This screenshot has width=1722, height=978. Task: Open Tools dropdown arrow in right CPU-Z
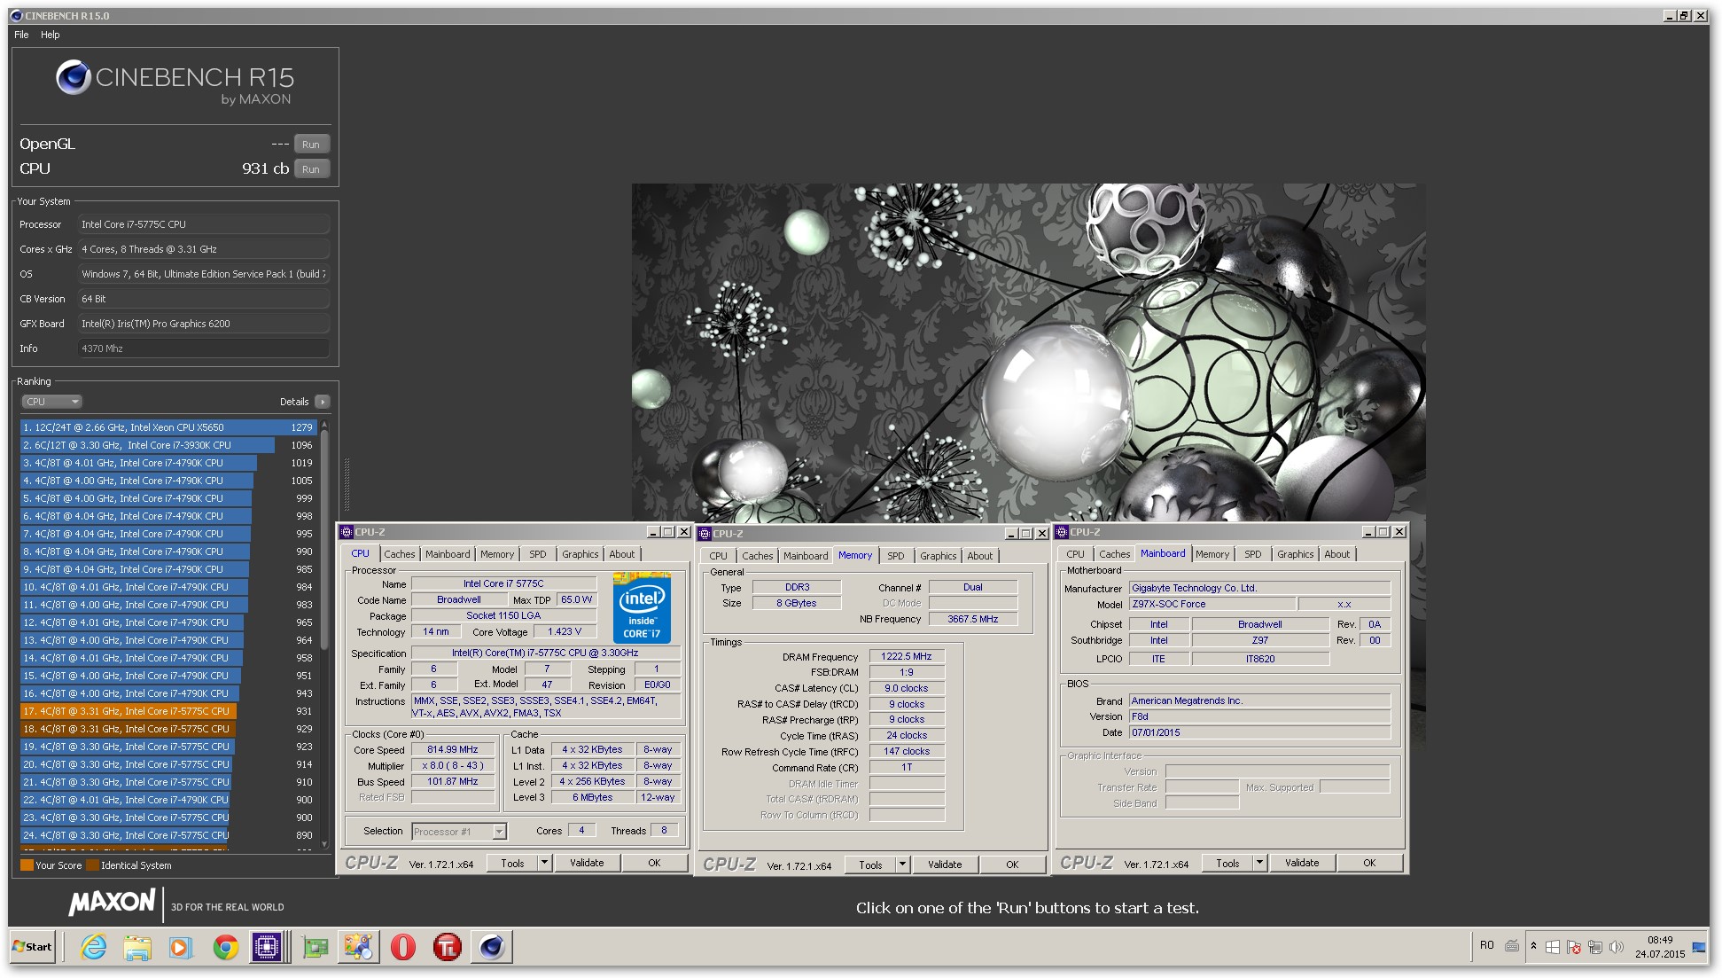[1259, 863]
